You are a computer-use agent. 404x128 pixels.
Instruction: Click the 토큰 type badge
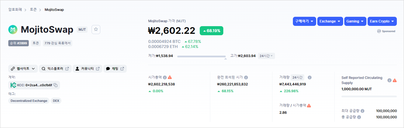[x=36, y=43]
